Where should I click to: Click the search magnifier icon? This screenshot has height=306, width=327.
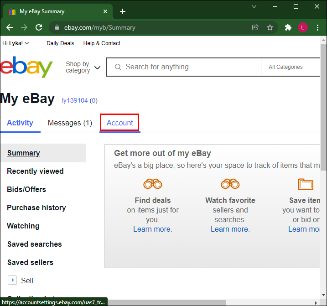pyautogui.click(x=118, y=67)
